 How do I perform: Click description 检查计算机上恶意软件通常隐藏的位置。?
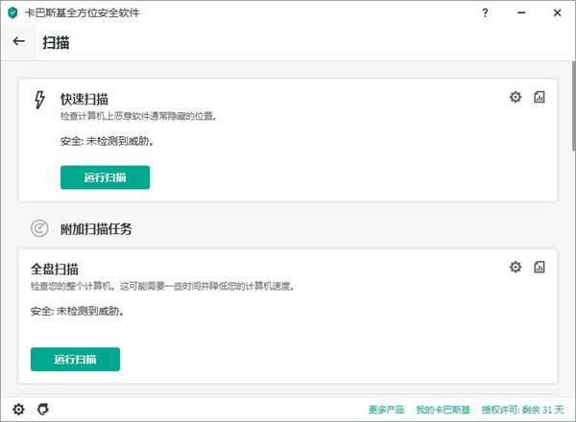pos(138,116)
